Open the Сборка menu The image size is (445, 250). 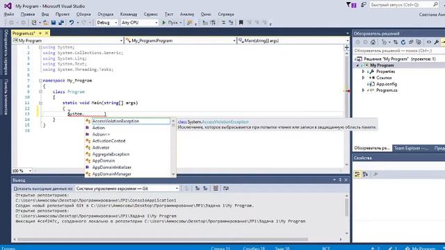83,14
